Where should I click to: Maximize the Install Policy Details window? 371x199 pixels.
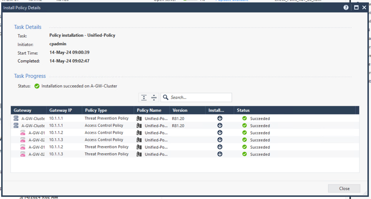click(x=356, y=7)
